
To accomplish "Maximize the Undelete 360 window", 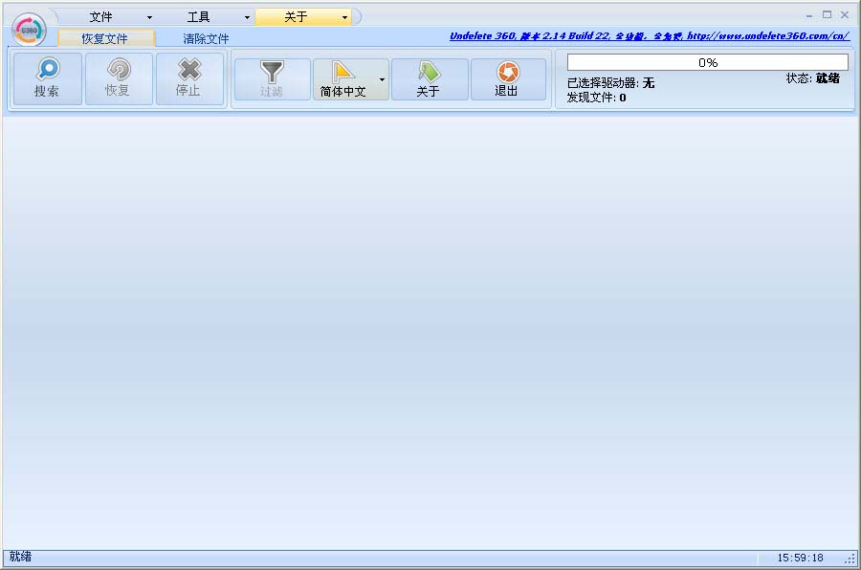I will tap(827, 14).
